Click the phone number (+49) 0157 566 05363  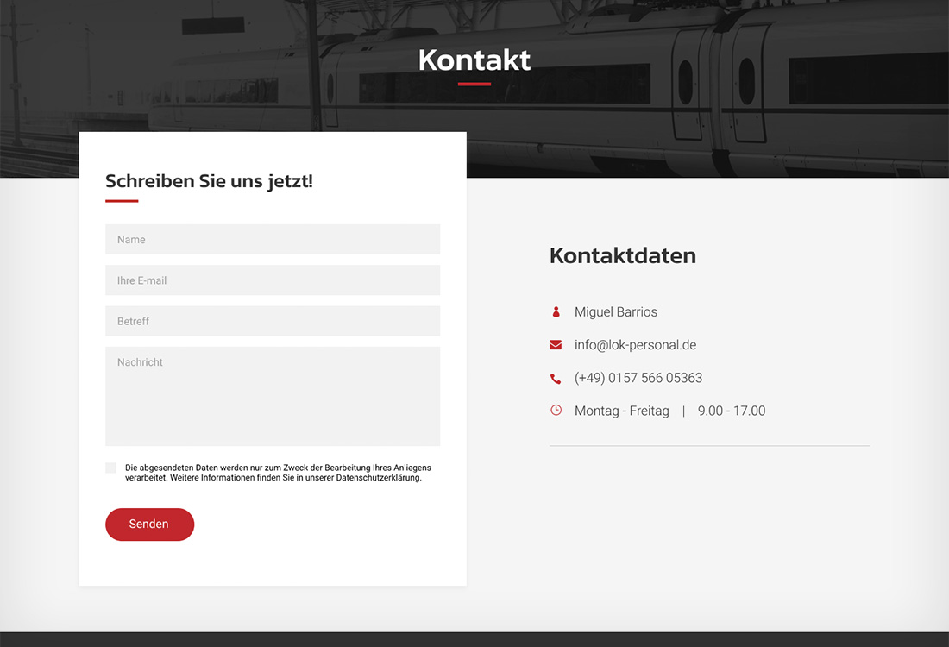pyautogui.click(x=638, y=378)
